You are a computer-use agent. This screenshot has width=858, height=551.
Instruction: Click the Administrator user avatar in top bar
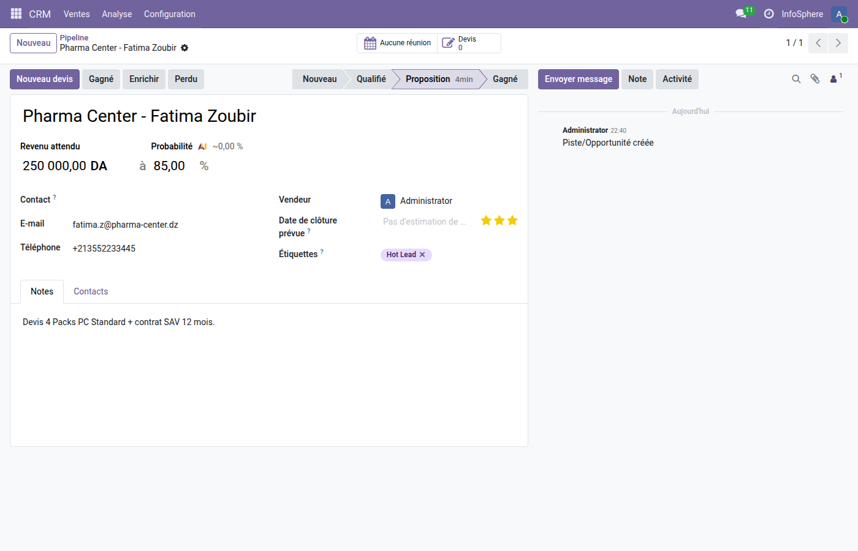839,14
